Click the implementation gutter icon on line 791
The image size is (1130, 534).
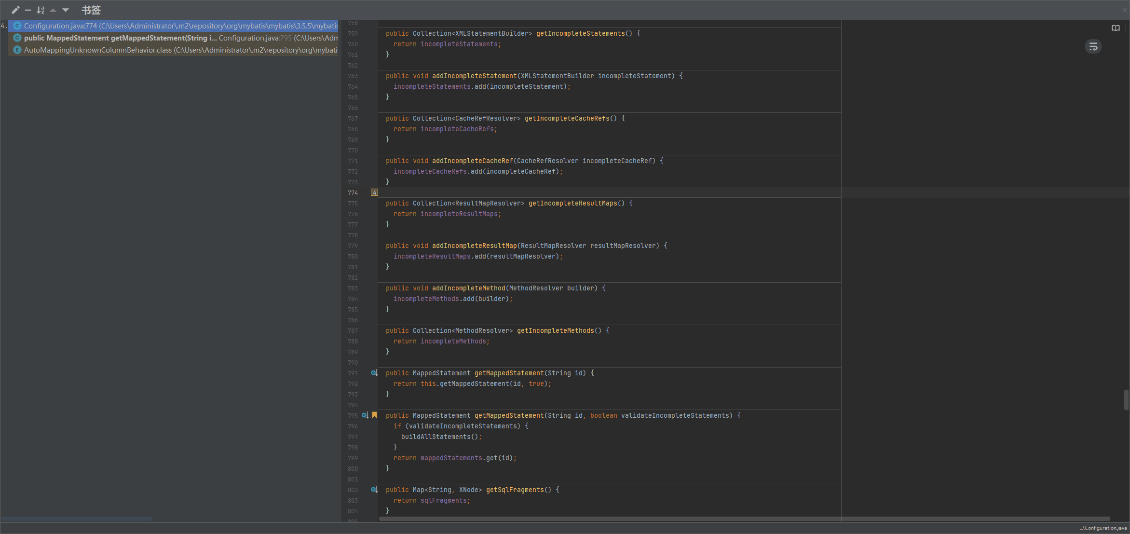coord(374,373)
